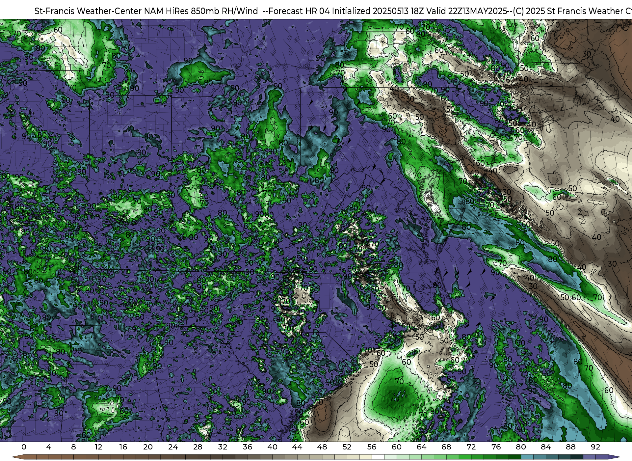Click the colorbar tick label '0'

[x=24, y=447]
